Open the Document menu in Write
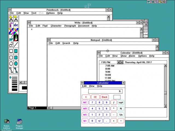The height and width of the screenshot is (131, 175). [84, 26]
